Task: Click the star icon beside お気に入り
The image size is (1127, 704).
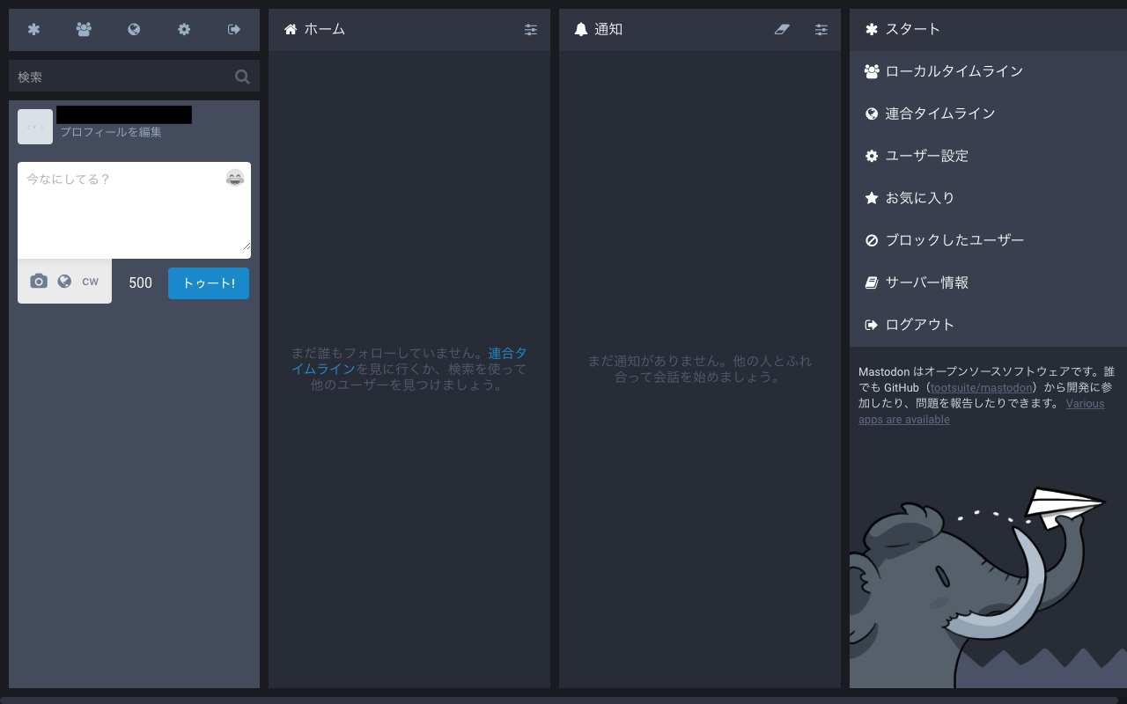Action: tap(872, 198)
